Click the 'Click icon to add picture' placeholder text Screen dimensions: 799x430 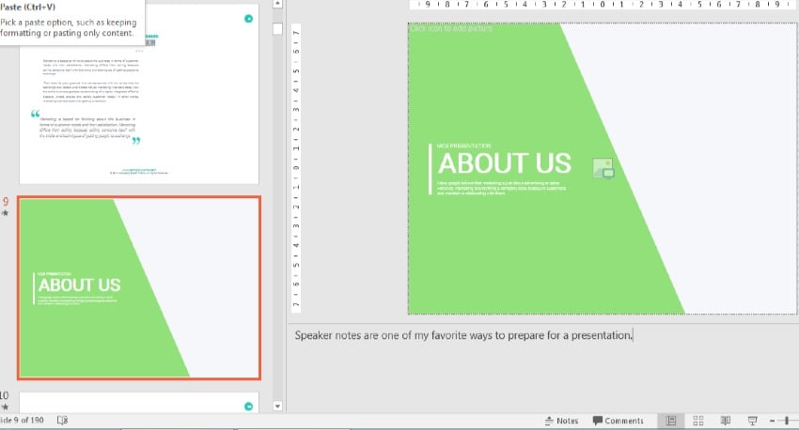click(451, 28)
